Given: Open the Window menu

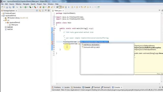Looking at the screenshot, I should [x=51, y=4].
